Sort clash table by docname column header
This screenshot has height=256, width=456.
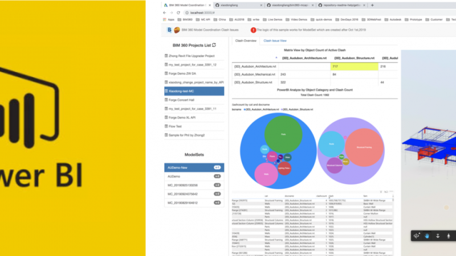289,196
